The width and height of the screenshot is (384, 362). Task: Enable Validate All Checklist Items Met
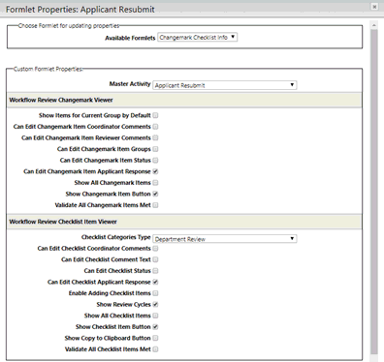click(x=155, y=349)
